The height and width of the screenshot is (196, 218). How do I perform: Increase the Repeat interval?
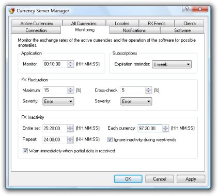tap(70, 138)
